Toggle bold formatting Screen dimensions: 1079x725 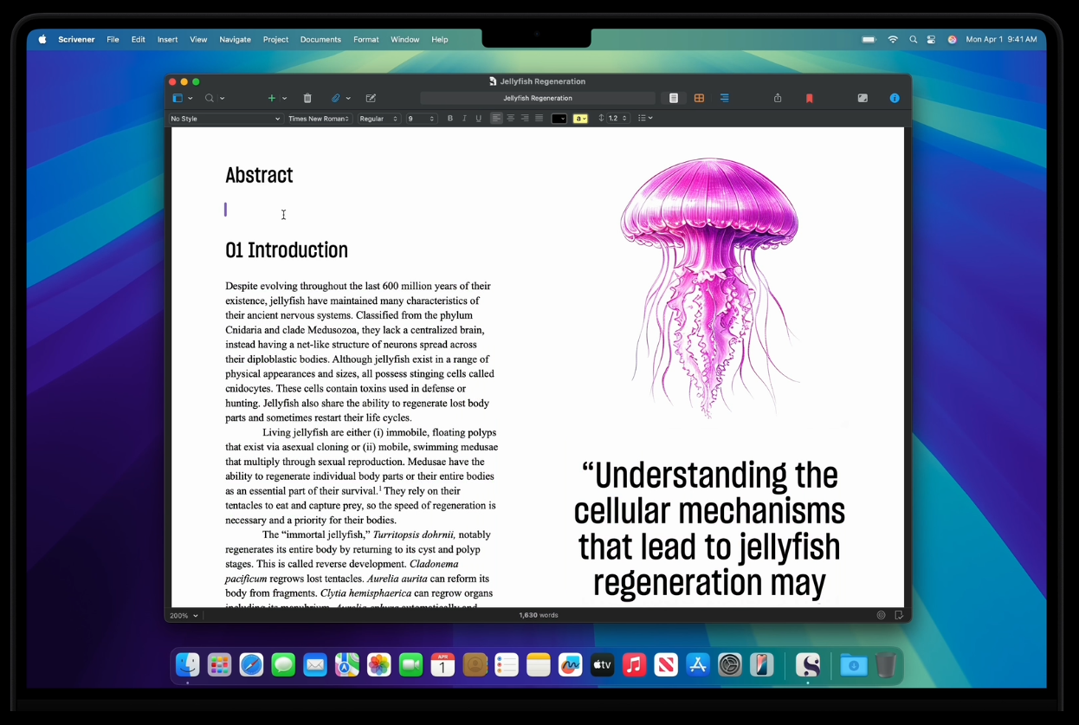point(449,119)
